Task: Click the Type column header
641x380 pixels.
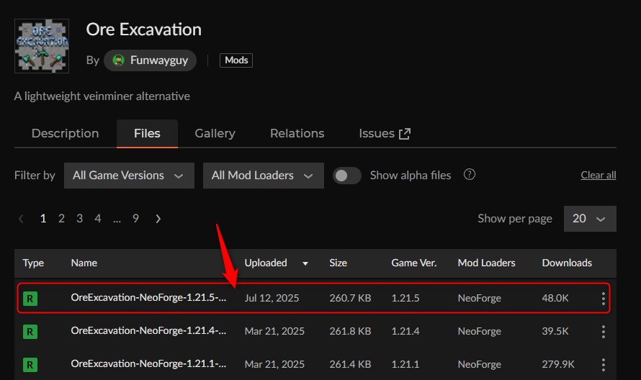Action: [33, 263]
